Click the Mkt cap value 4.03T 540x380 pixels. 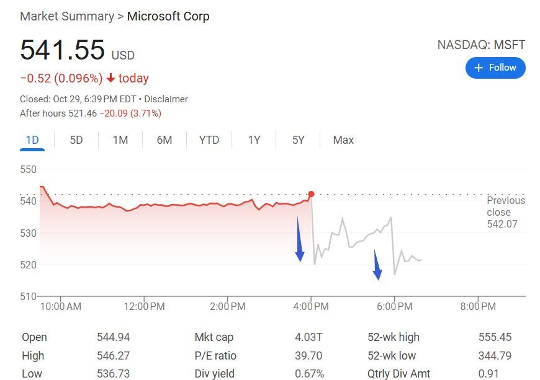click(308, 337)
